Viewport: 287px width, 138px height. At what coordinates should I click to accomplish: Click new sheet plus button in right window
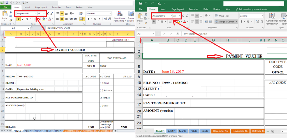(x=272, y=131)
